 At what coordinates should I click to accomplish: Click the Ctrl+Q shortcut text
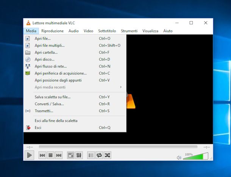point(105,128)
